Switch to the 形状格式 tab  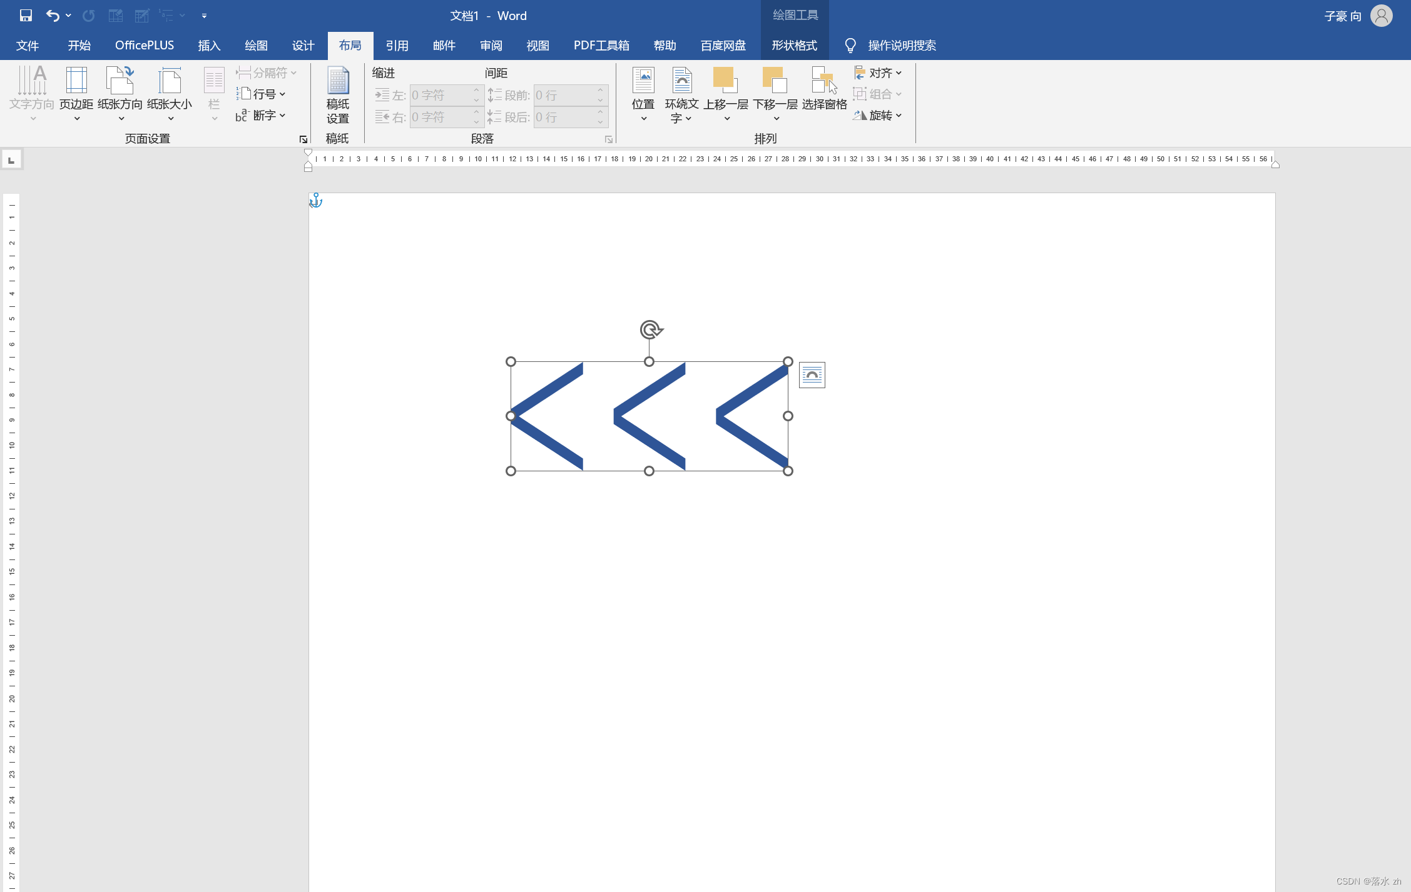point(794,46)
